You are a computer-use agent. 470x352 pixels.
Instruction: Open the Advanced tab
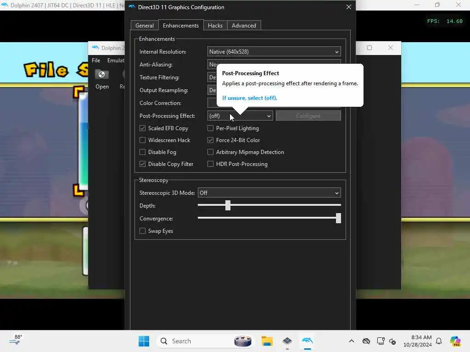click(x=244, y=26)
